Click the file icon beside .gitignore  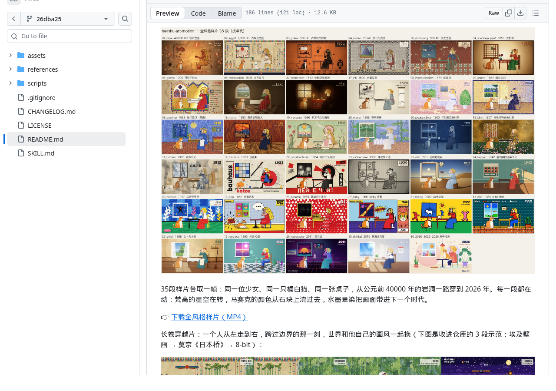[21, 97]
